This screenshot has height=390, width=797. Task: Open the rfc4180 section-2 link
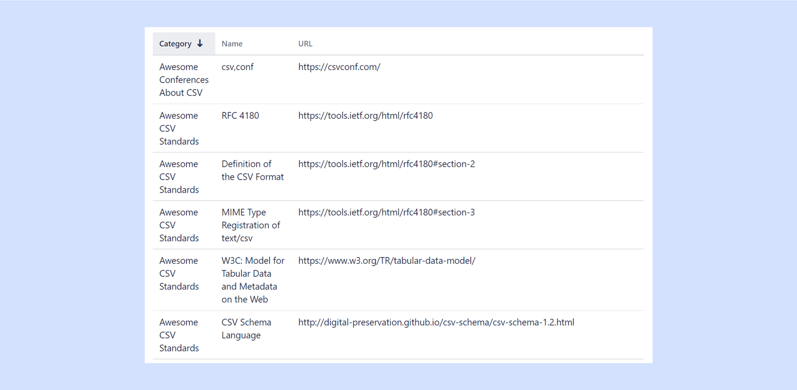click(x=386, y=164)
